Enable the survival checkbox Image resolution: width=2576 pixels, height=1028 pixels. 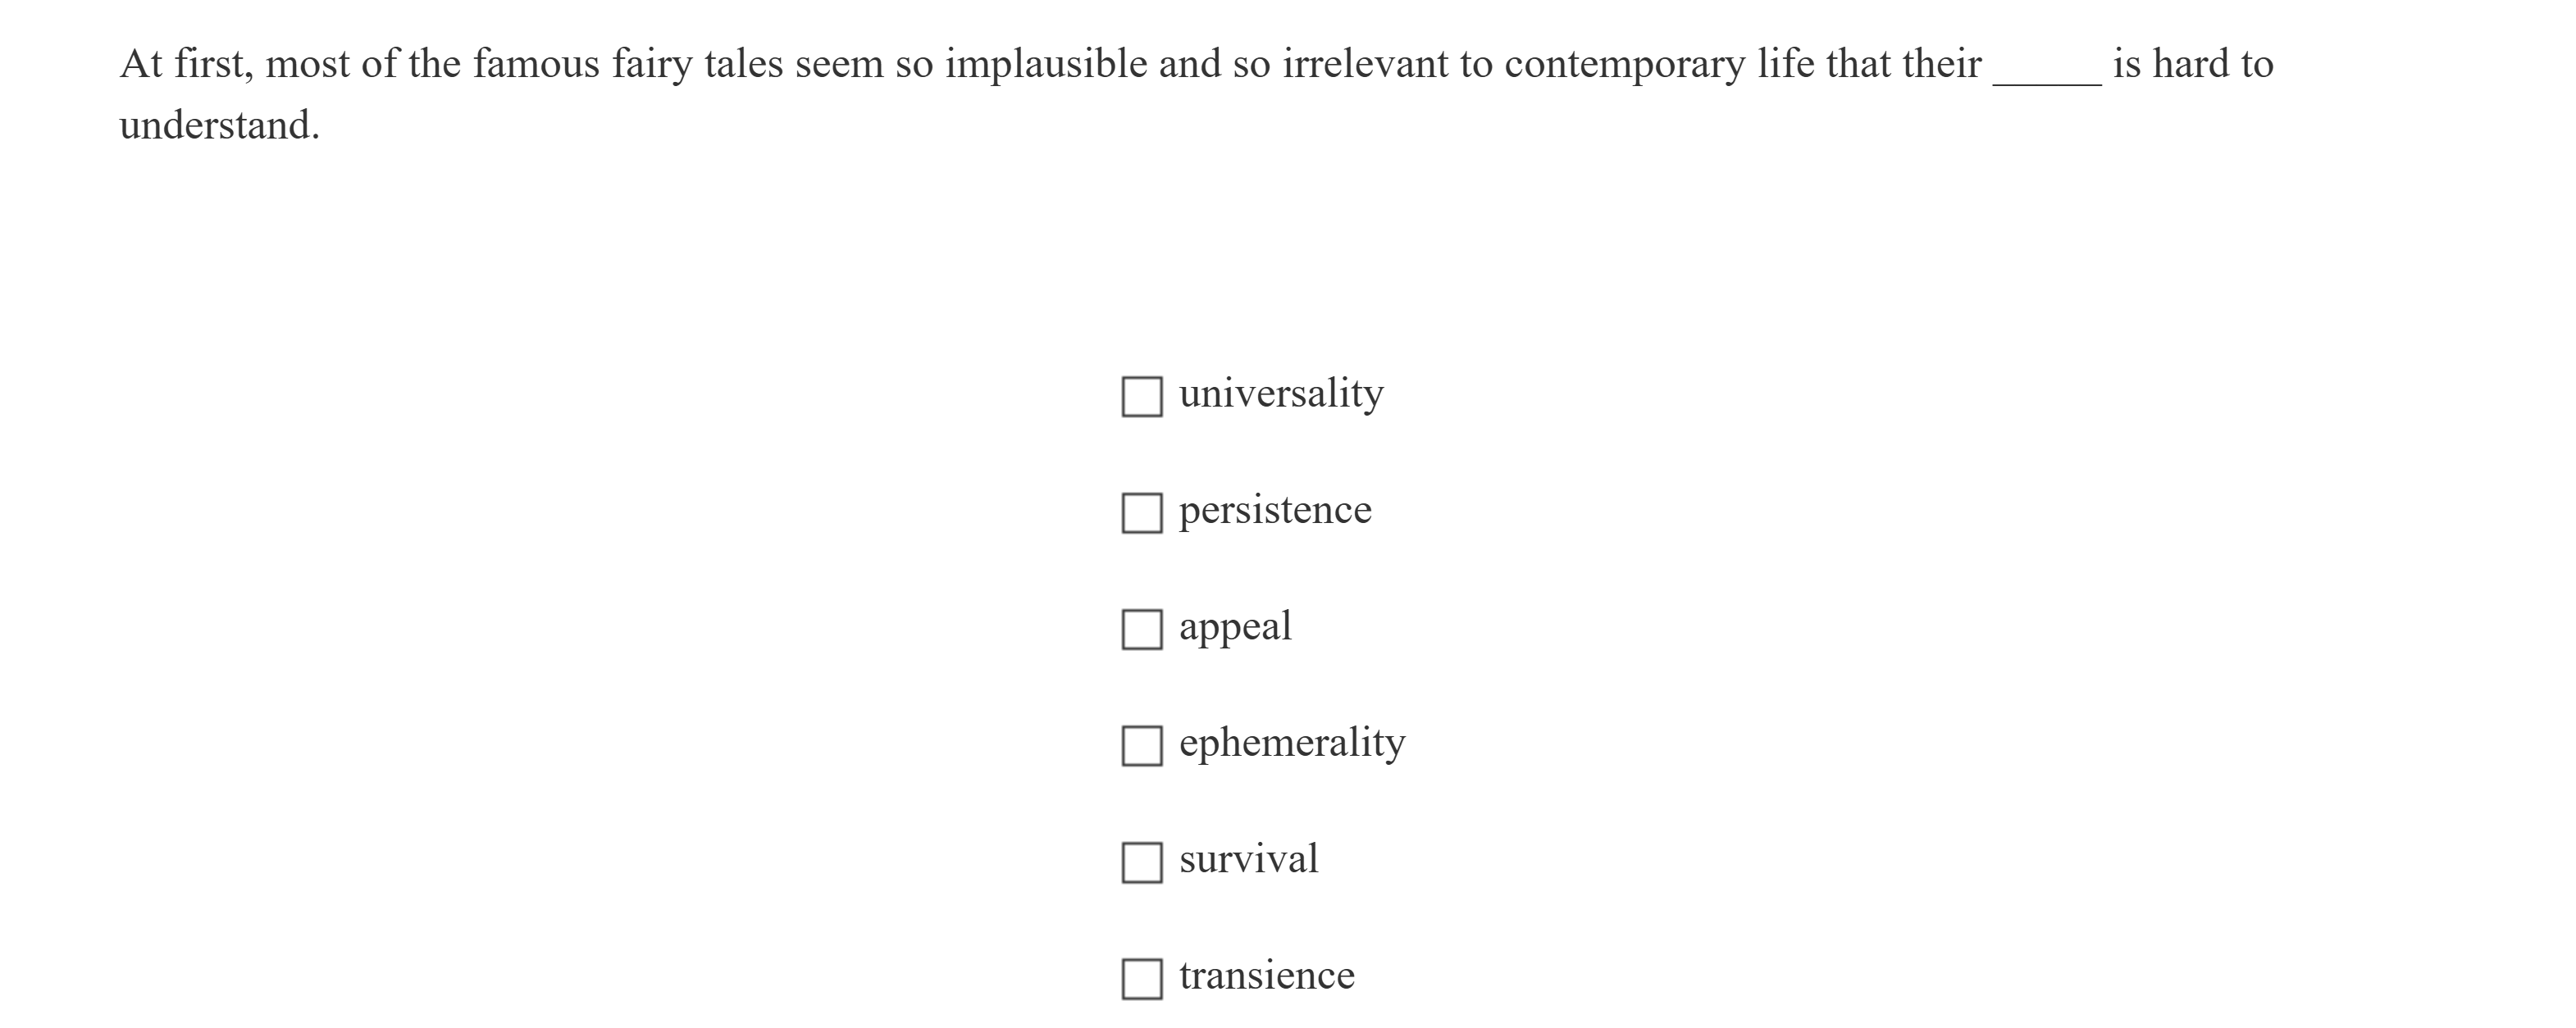pos(1141,863)
